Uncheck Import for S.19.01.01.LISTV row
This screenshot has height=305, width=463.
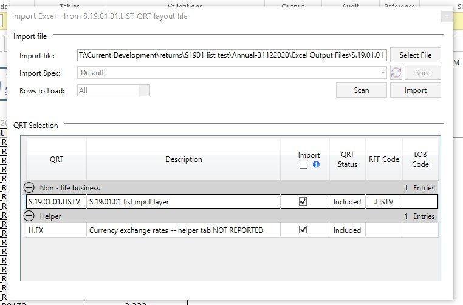[x=303, y=201]
